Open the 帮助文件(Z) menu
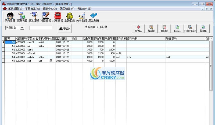This screenshot has width=215, height=125. (x=84, y=9)
